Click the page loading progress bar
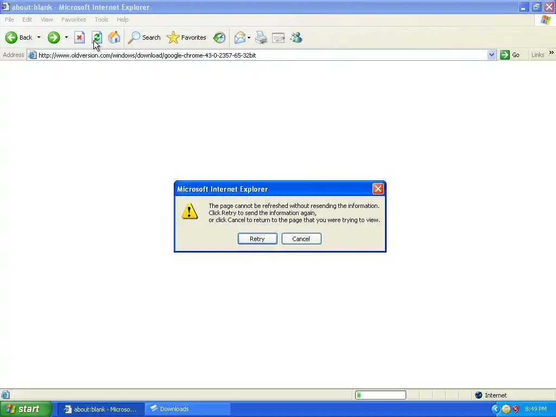 [x=381, y=395]
